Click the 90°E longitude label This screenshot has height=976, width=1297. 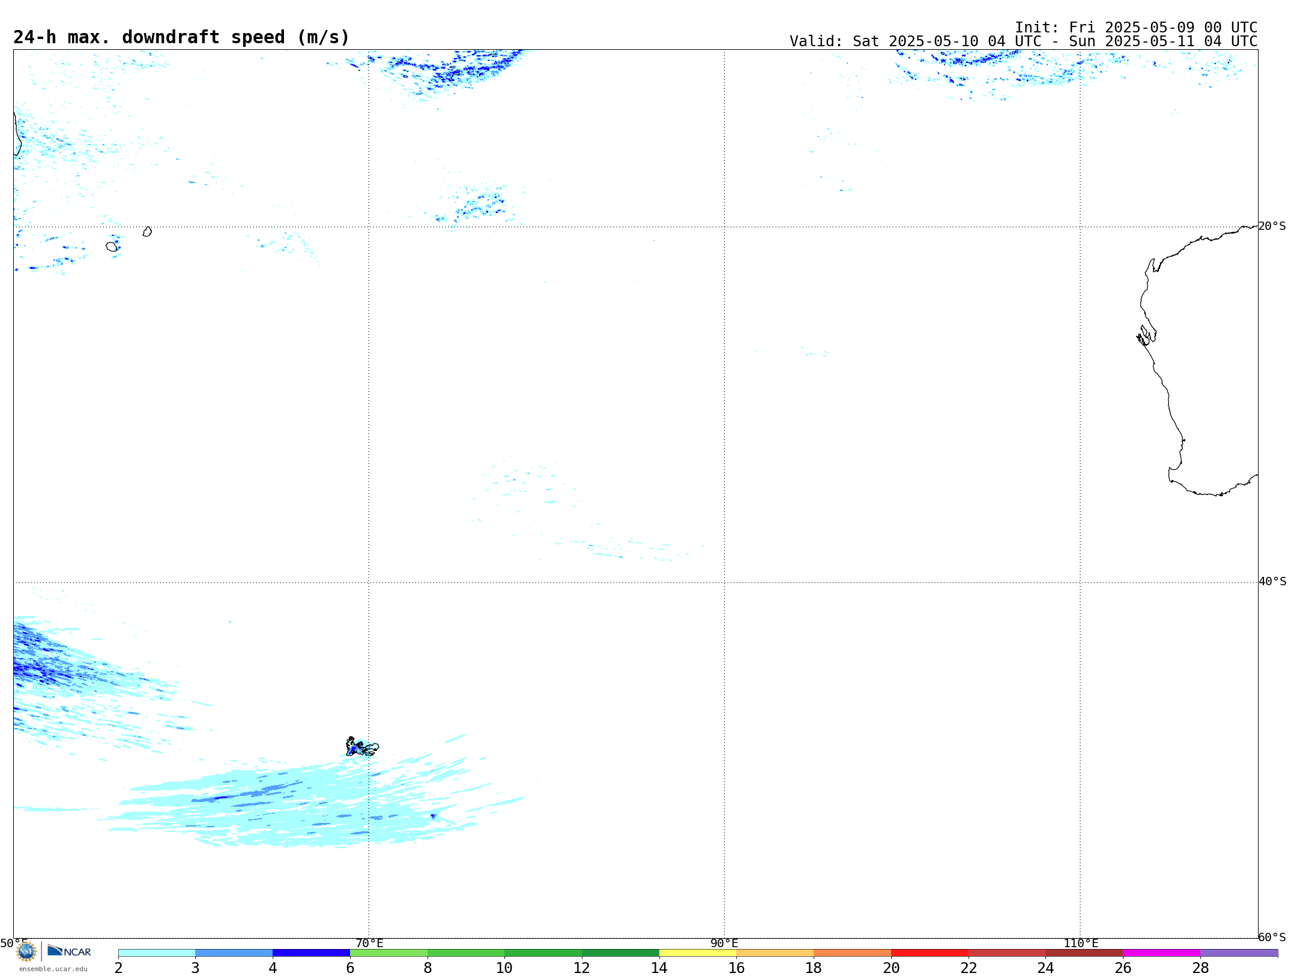pos(724,944)
